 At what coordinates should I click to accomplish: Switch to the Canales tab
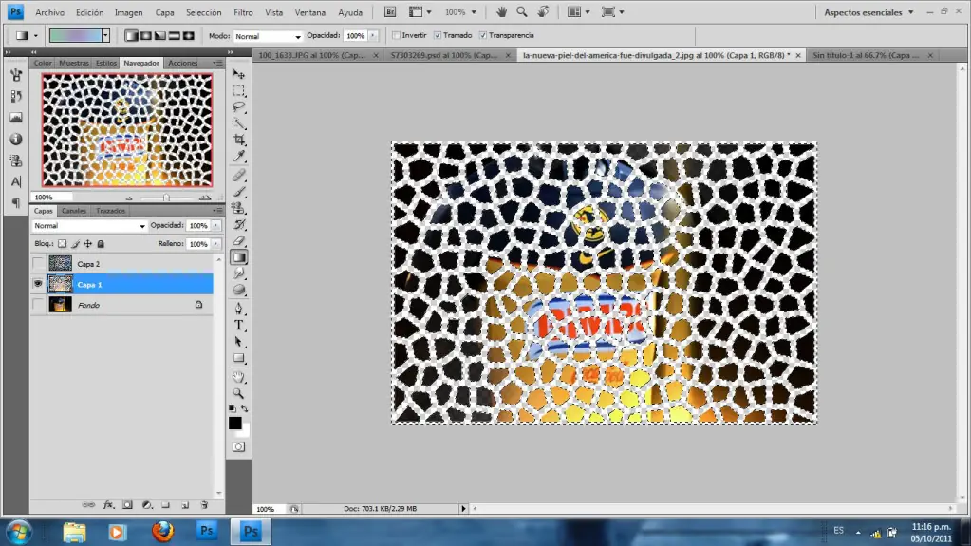(74, 211)
